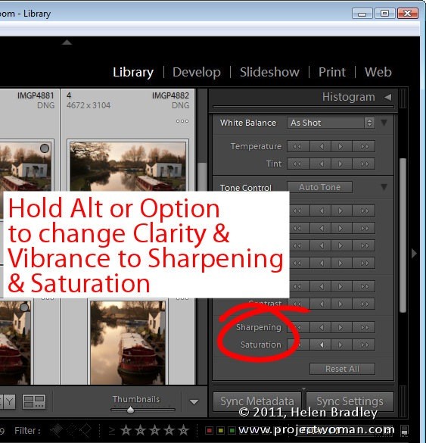Increase Sharpening by large step
The width and height of the screenshot is (426, 443).
(x=364, y=327)
